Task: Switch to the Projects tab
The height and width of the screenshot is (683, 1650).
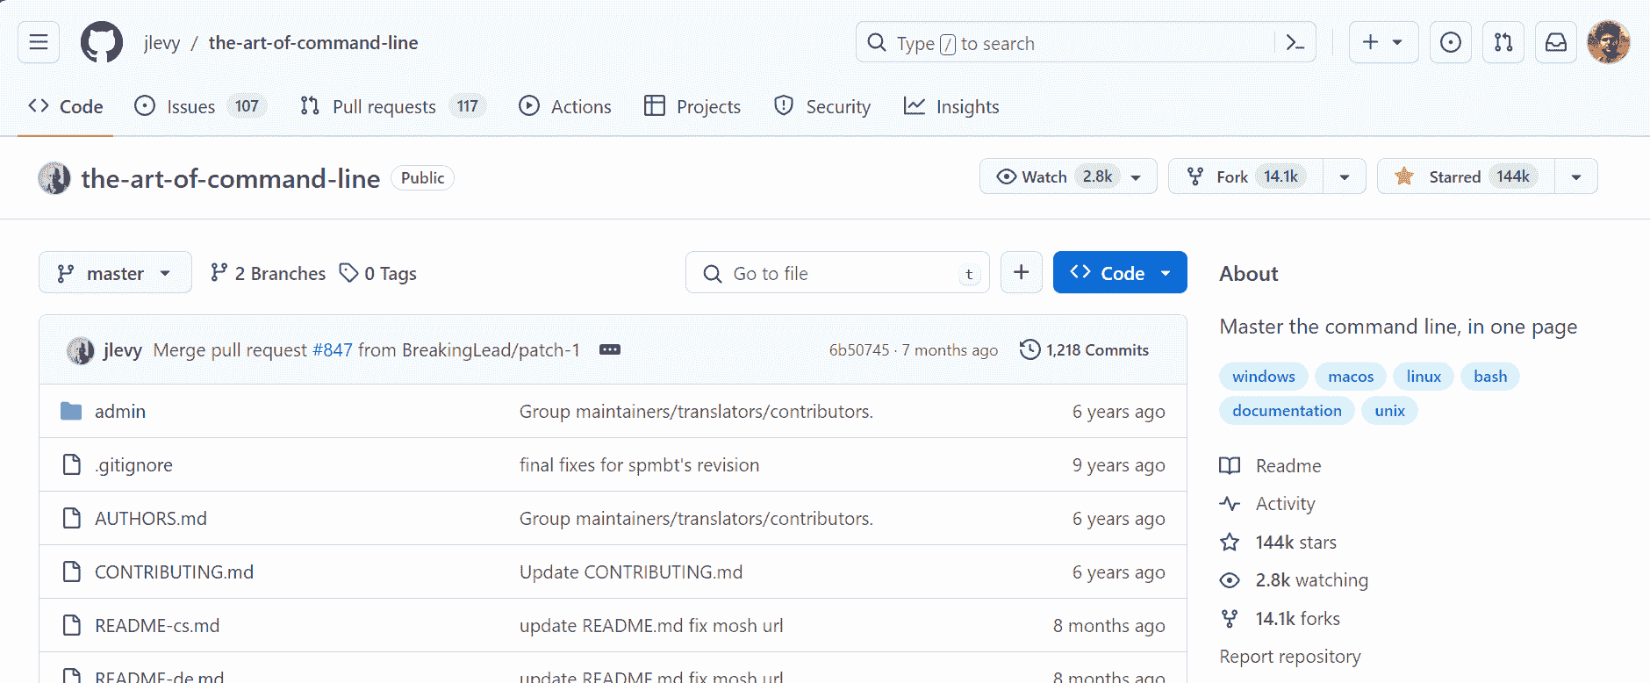Action: tap(692, 106)
